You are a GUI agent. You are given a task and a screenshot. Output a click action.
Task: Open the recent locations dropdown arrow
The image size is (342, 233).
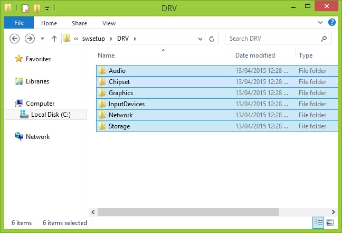point(42,39)
